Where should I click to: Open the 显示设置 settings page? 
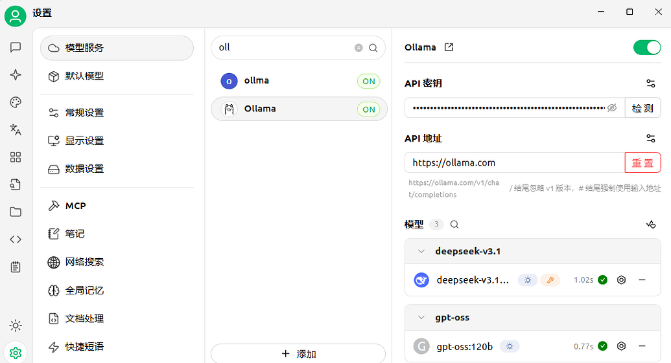pyautogui.click(x=117, y=141)
